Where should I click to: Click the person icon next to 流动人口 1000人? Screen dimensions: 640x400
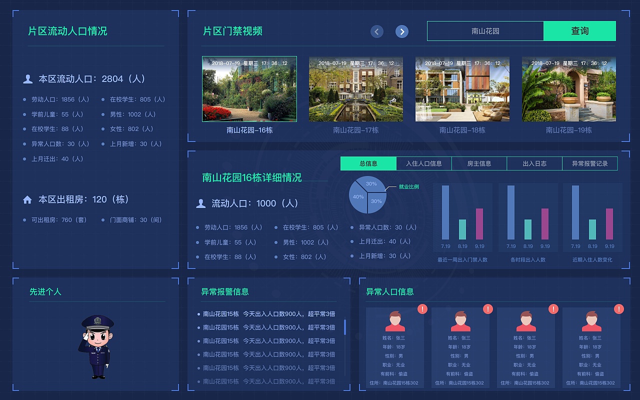(201, 203)
